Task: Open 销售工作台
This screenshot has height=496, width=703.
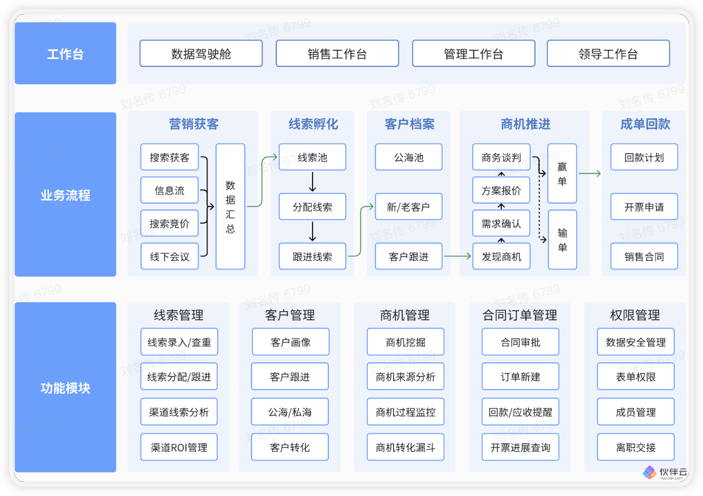Action: [x=337, y=54]
